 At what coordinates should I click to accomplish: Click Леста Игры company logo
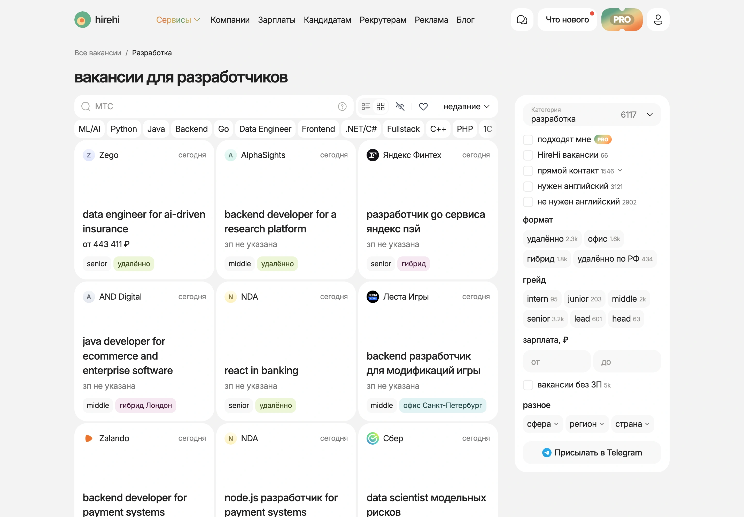373,297
